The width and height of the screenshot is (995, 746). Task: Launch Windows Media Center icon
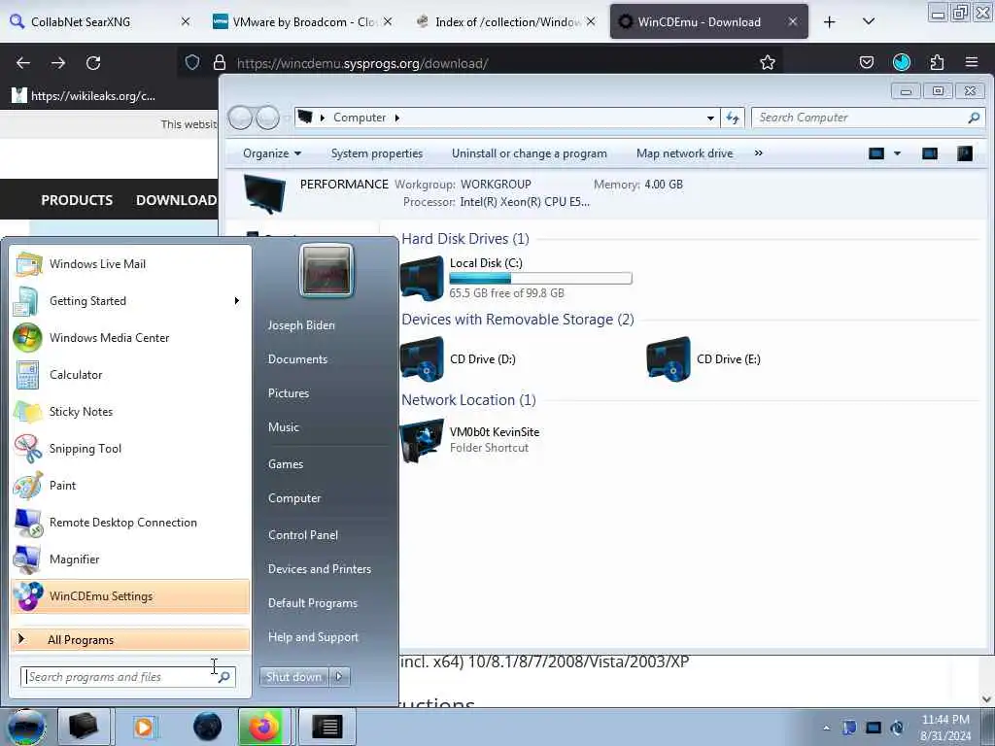click(28, 337)
